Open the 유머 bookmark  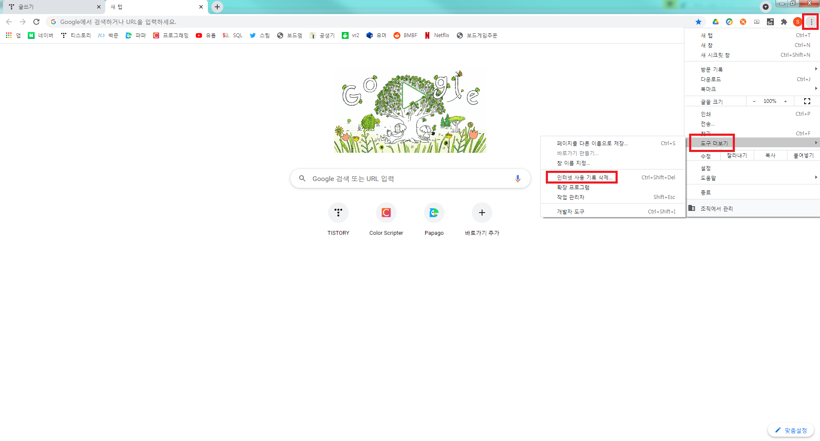(x=376, y=35)
